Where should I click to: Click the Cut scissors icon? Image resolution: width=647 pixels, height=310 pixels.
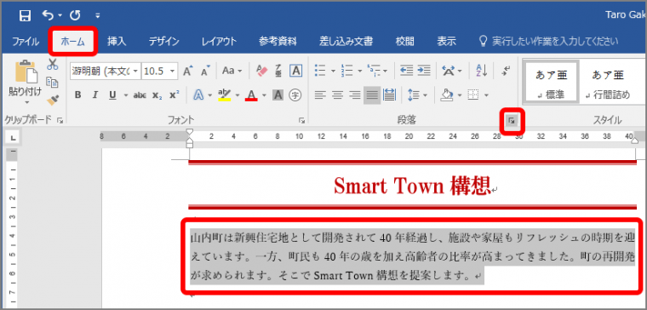pyautogui.click(x=53, y=65)
